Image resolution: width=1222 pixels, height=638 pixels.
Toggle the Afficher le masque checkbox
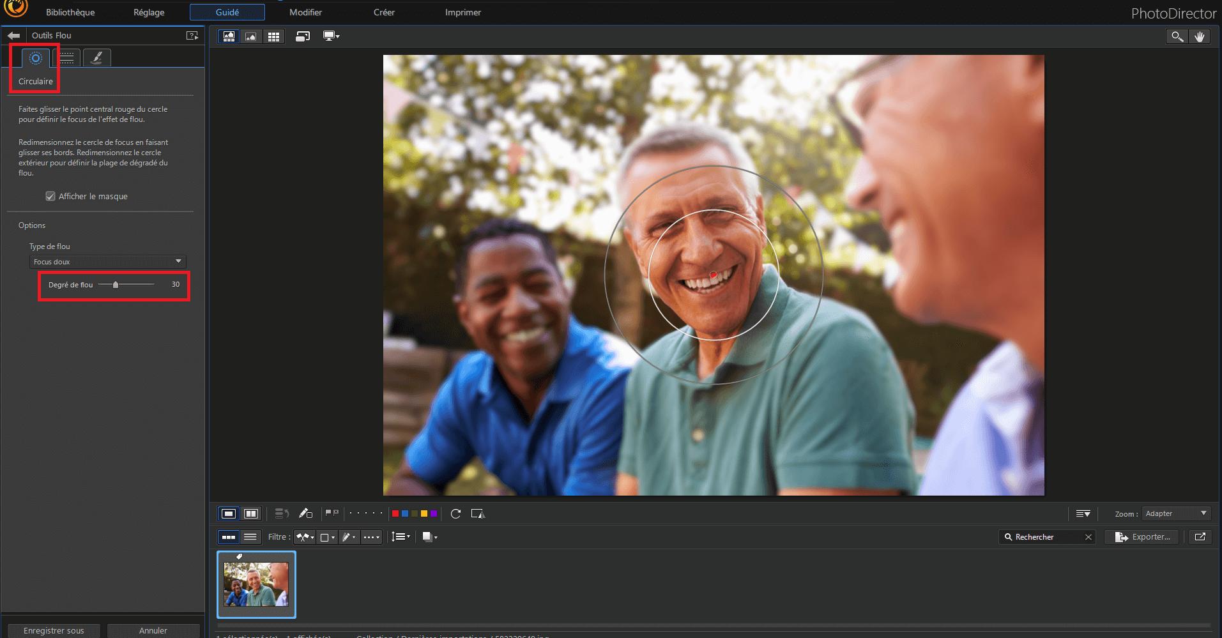pyautogui.click(x=50, y=196)
